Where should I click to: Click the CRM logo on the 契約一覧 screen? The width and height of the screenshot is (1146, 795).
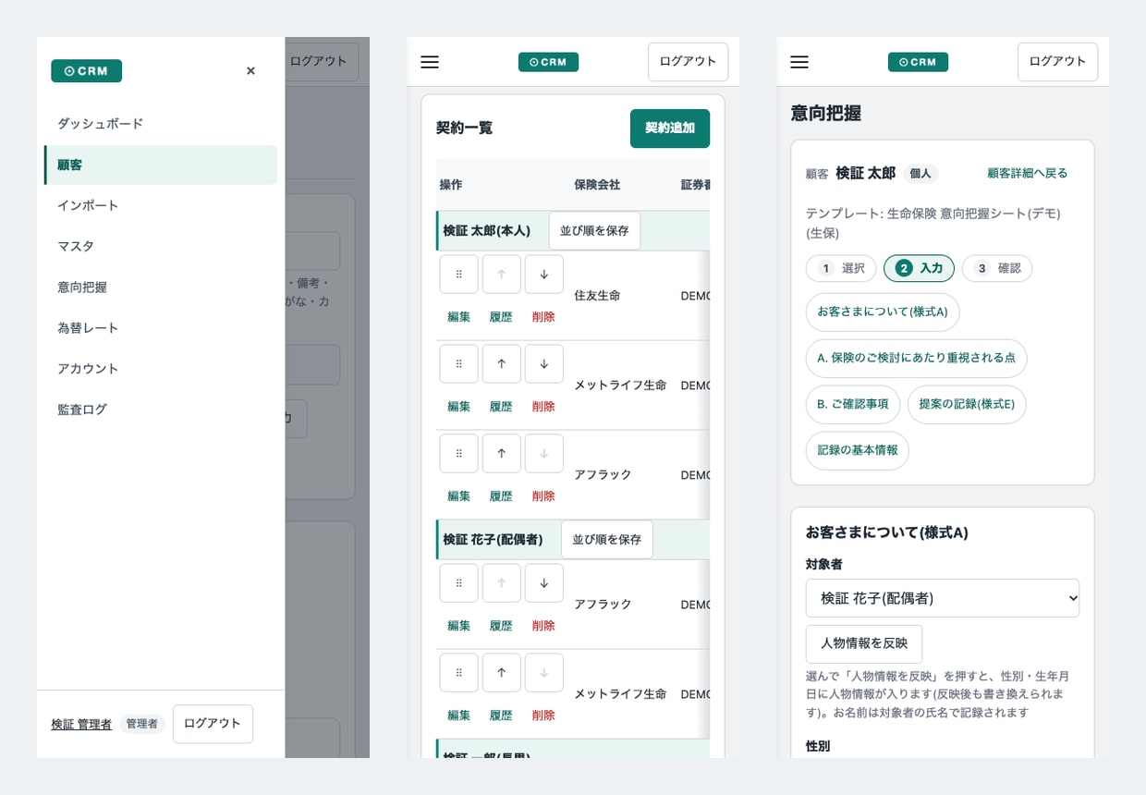[548, 62]
